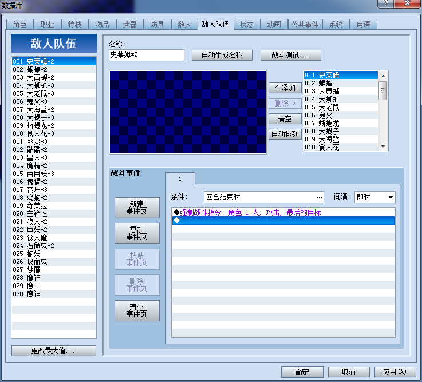Select enemy 005:大老鼠 in enemy list
This screenshot has width=422, height=382.
pos(341,108)
